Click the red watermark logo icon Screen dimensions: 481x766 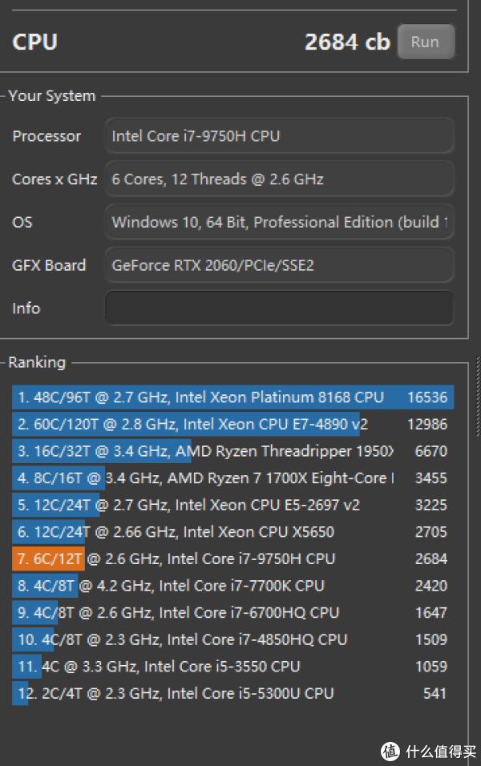pos(390,751)
